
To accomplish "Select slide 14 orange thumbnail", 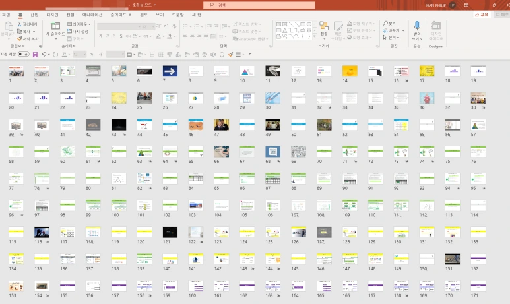I will 350,71.
